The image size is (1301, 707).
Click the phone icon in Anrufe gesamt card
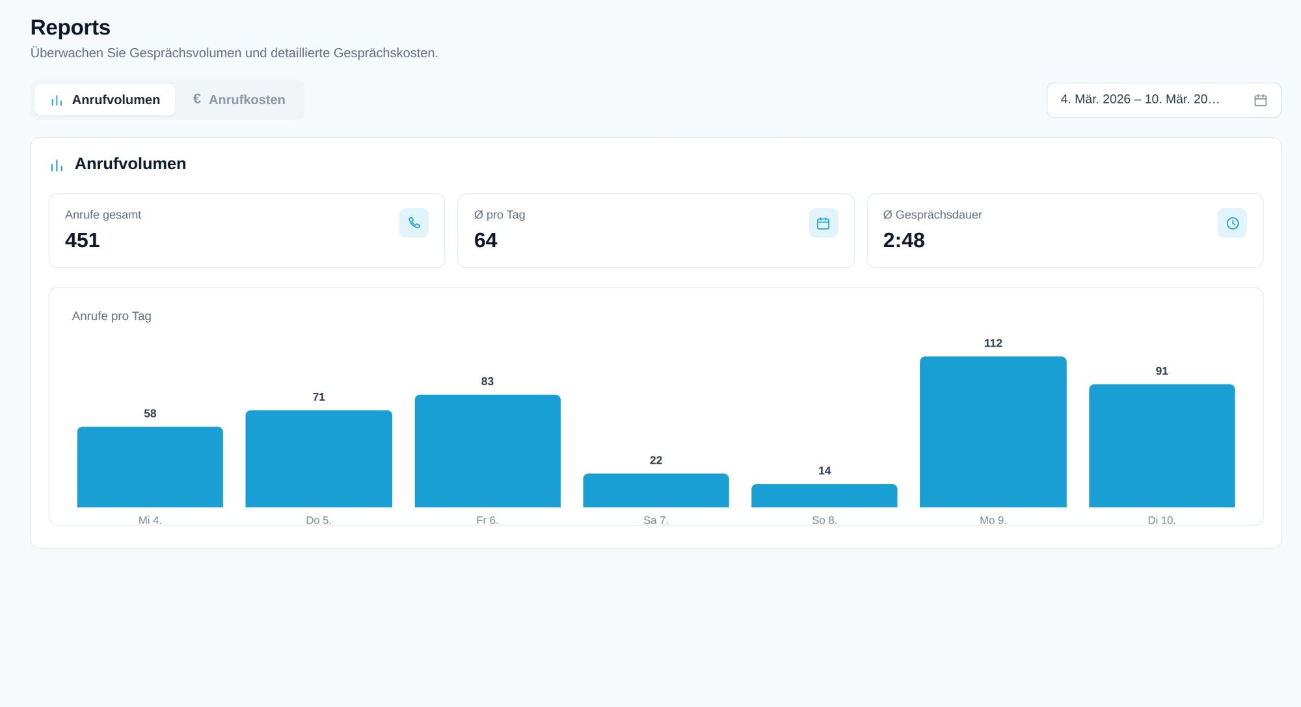click(x=414, y=223)
